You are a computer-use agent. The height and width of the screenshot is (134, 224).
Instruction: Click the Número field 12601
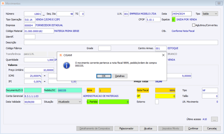pyautogui.click(x=32, y=14)
